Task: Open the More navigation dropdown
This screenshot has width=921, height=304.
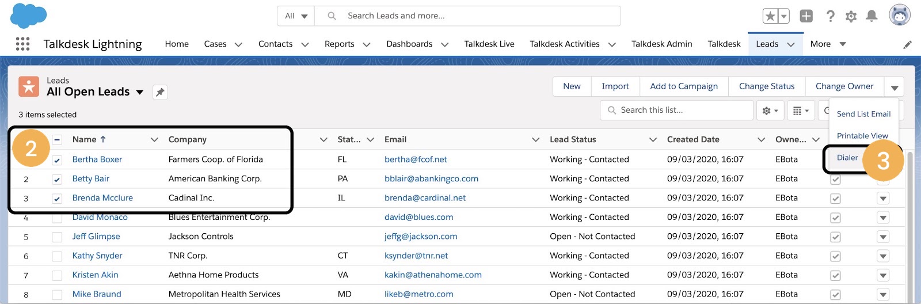Action: 828,44
